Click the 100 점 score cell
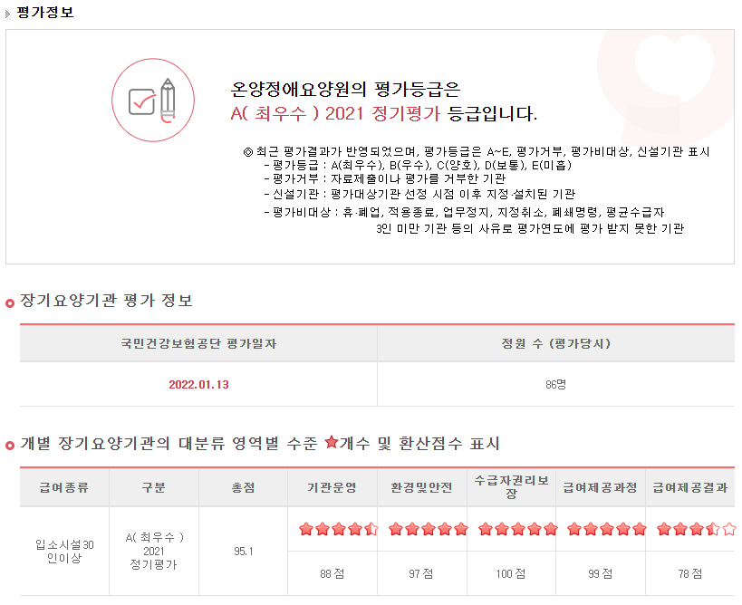742x605 pixels. click(511, 574)
